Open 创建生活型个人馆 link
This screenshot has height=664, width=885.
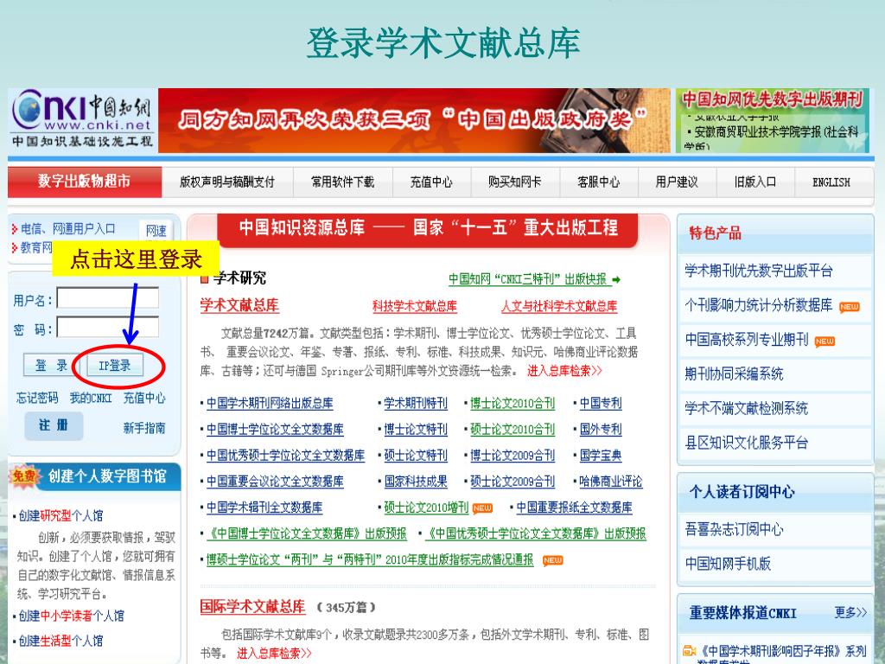coord(61,641)
